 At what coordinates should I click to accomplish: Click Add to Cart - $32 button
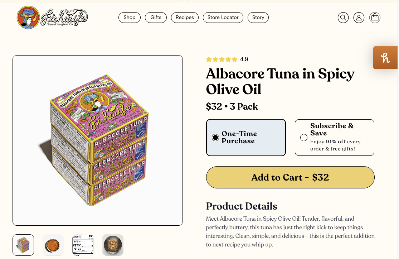[290, 177]
